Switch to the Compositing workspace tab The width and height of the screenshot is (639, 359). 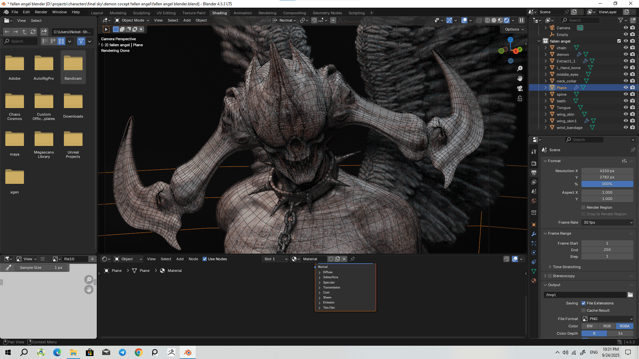coord(295,13)
